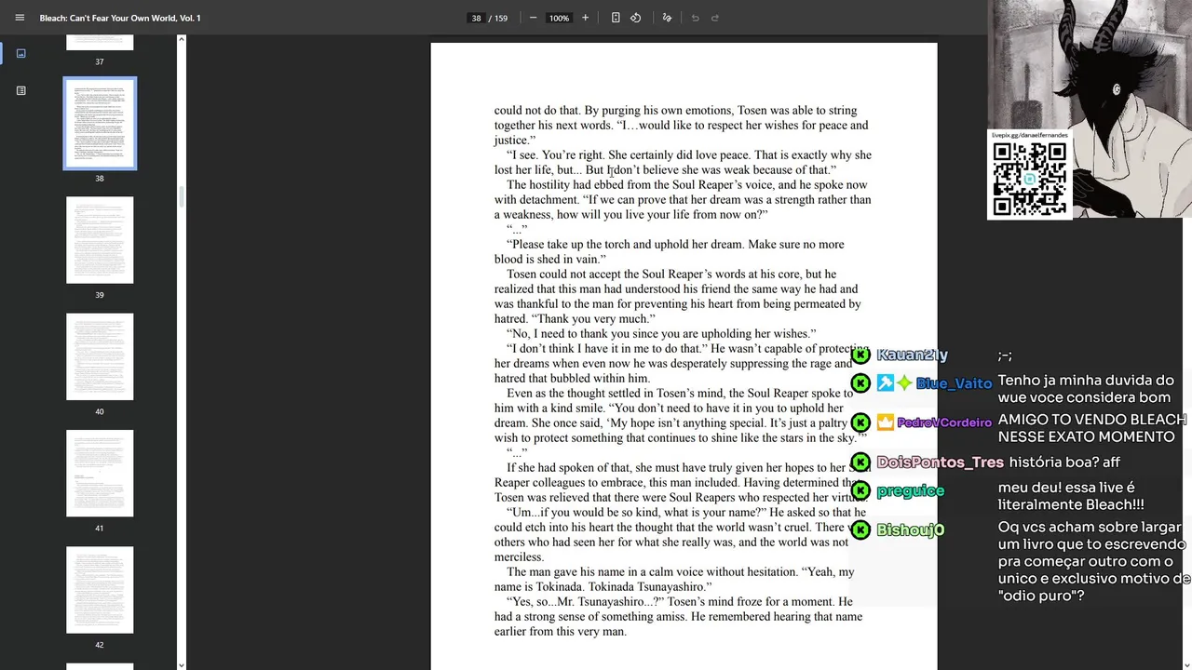The height and width of the screenshot is (670, 1192).
Task: Click the green badge beside DoisPontos_Tres
Action: (860, 462)
